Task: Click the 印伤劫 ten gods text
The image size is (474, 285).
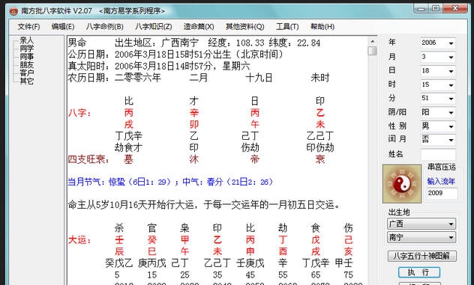Action: [320, 147]
